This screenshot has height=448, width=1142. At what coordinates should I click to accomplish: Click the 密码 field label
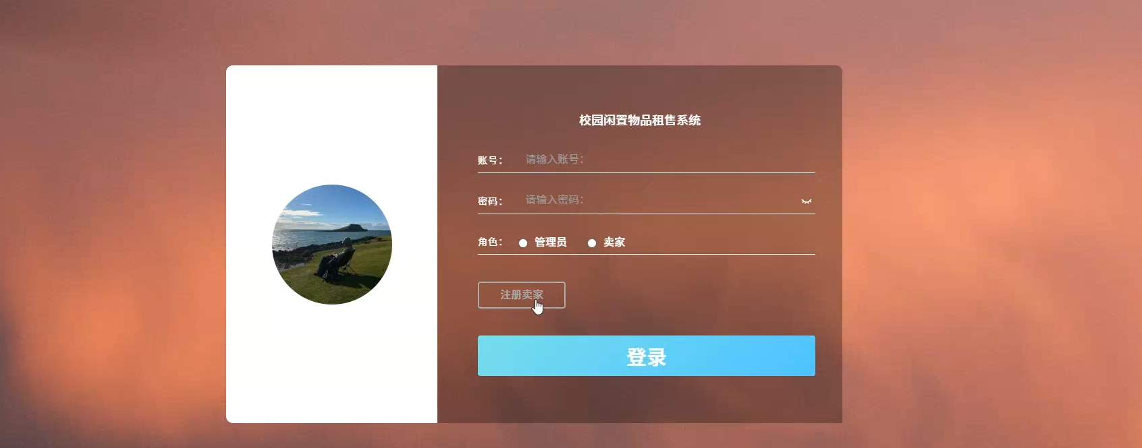click(490, 201)
